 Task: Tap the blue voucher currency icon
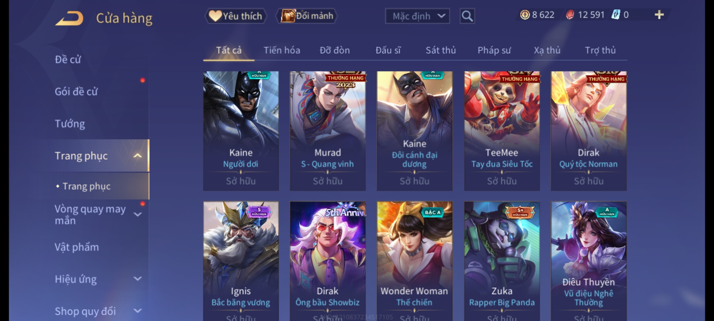pyautogui.click(x=616, y=15)
